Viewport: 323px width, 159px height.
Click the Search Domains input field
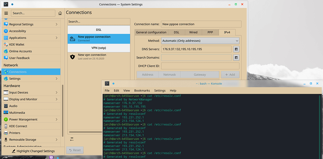(x=196, y=58)
